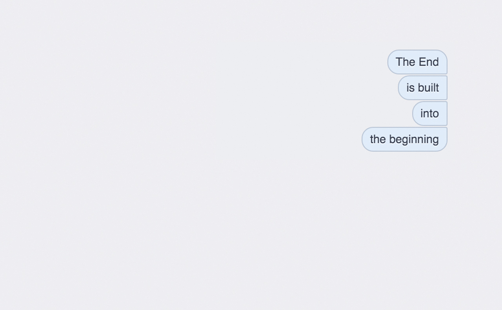This screenshot has width=502, height=310.
Task: Click the rounded left edge of "the beginning" bubble
Action: 366,139
